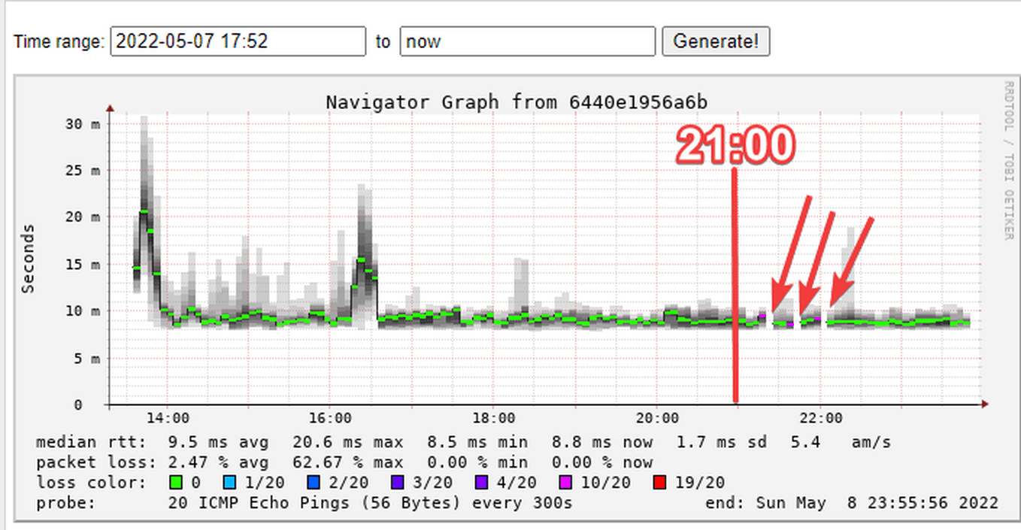This screenshot has width=1021, height=530.
Task: Click the '25 m' y-axis label
Action: point(83,170)
